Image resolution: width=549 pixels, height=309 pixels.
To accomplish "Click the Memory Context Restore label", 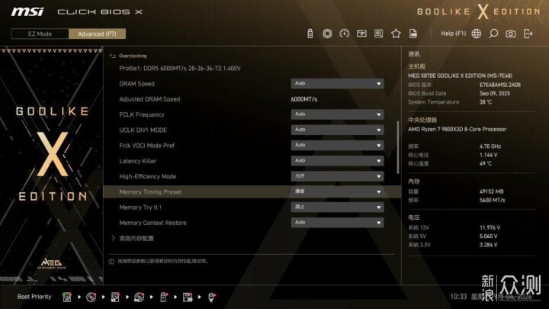I will coord(152,223).
